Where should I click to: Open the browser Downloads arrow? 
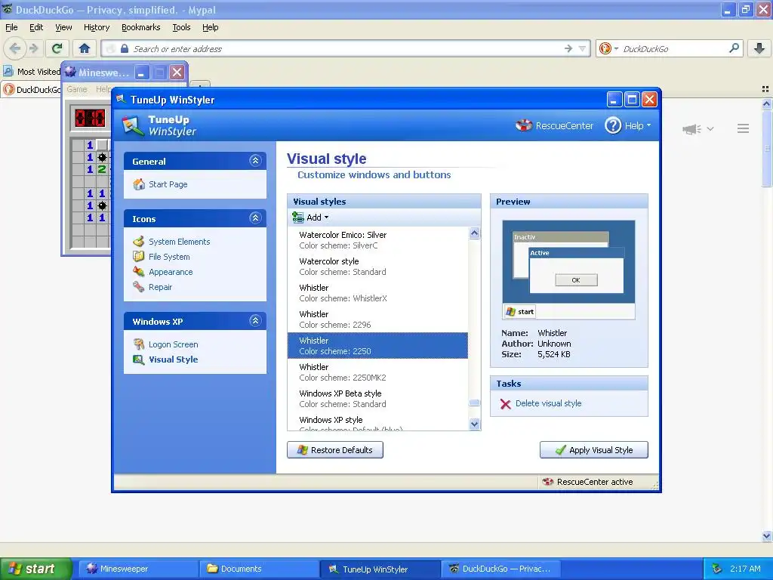coord(759,48)
